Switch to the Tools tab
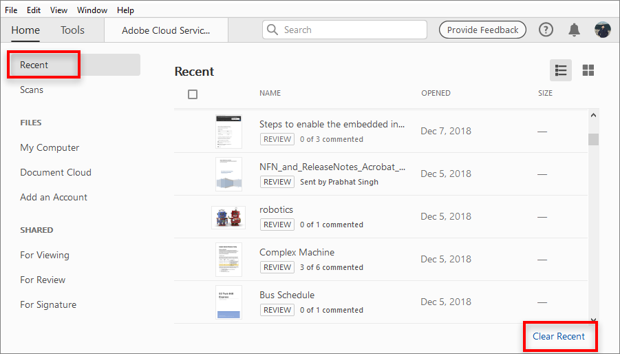The height and width of the screenshot is (354, 620). (72, 30)
